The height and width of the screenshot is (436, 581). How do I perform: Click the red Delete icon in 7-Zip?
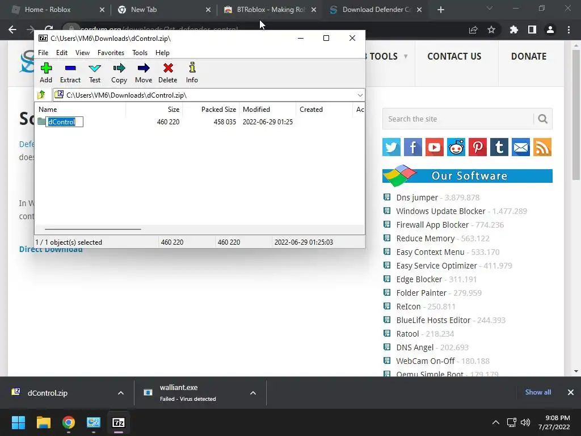pyautogui.click(x=168, y=73)
